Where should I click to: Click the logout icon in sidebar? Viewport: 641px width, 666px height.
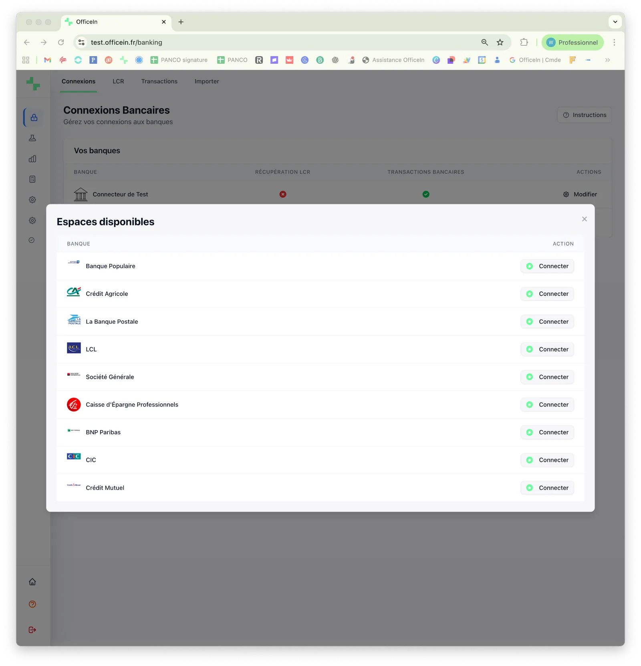[32, 630]
